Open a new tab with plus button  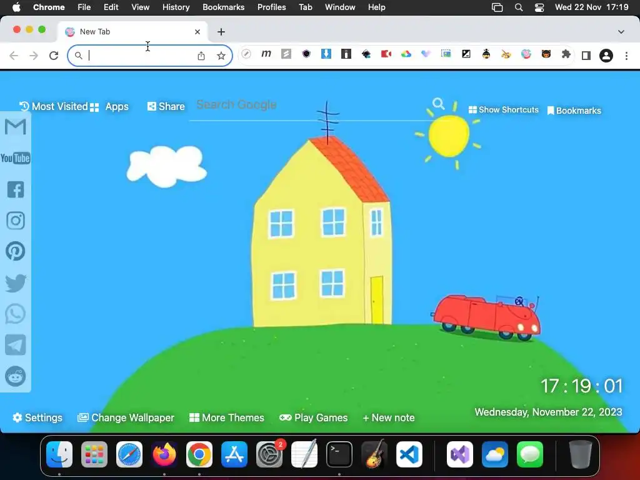221,32
